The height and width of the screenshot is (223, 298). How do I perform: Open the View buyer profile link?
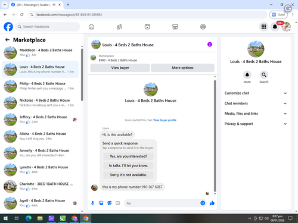[x=164, y=120]
